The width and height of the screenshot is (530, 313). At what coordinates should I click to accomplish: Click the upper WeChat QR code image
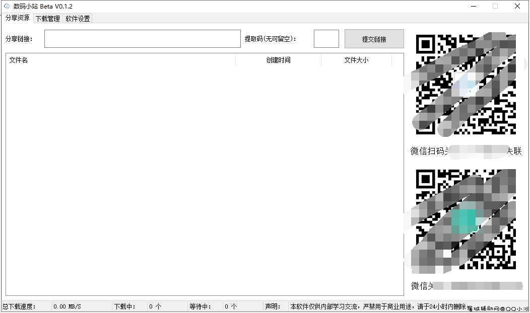pos(466,85)
